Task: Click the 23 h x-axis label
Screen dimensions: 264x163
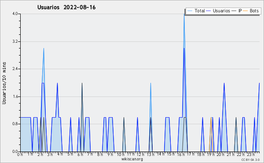Action: click(x=251, y=154)
